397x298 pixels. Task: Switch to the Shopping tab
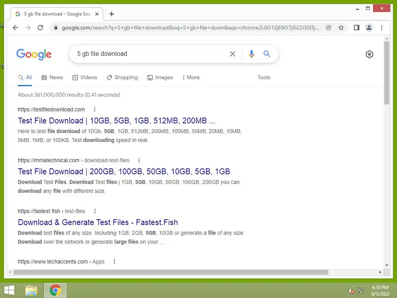[122, 78]
